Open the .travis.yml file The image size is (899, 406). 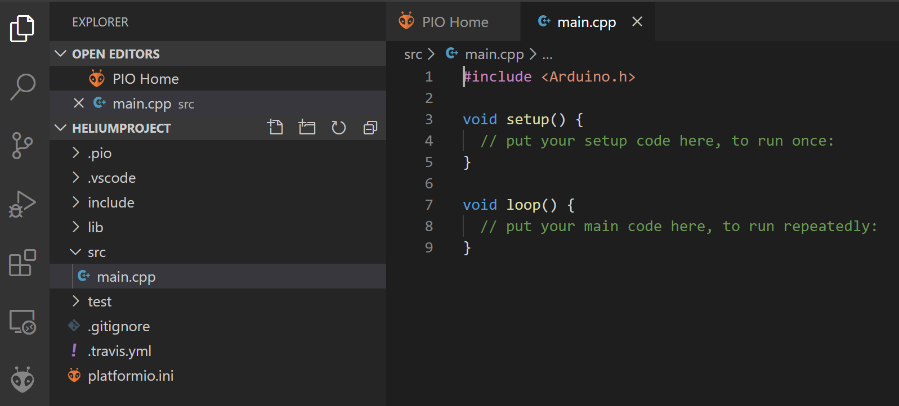coord(120,351)
